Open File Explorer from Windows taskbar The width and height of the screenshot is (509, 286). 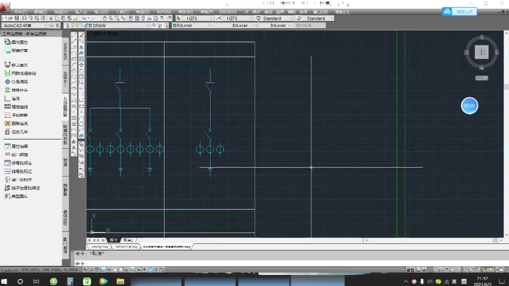[120, 281]
